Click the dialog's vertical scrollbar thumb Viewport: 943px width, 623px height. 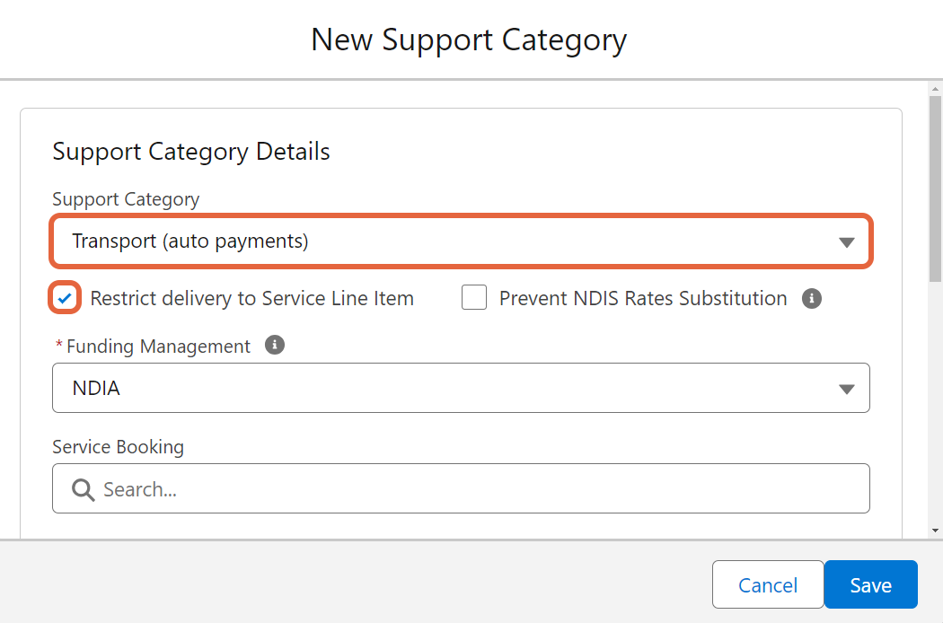click(935, 189)
